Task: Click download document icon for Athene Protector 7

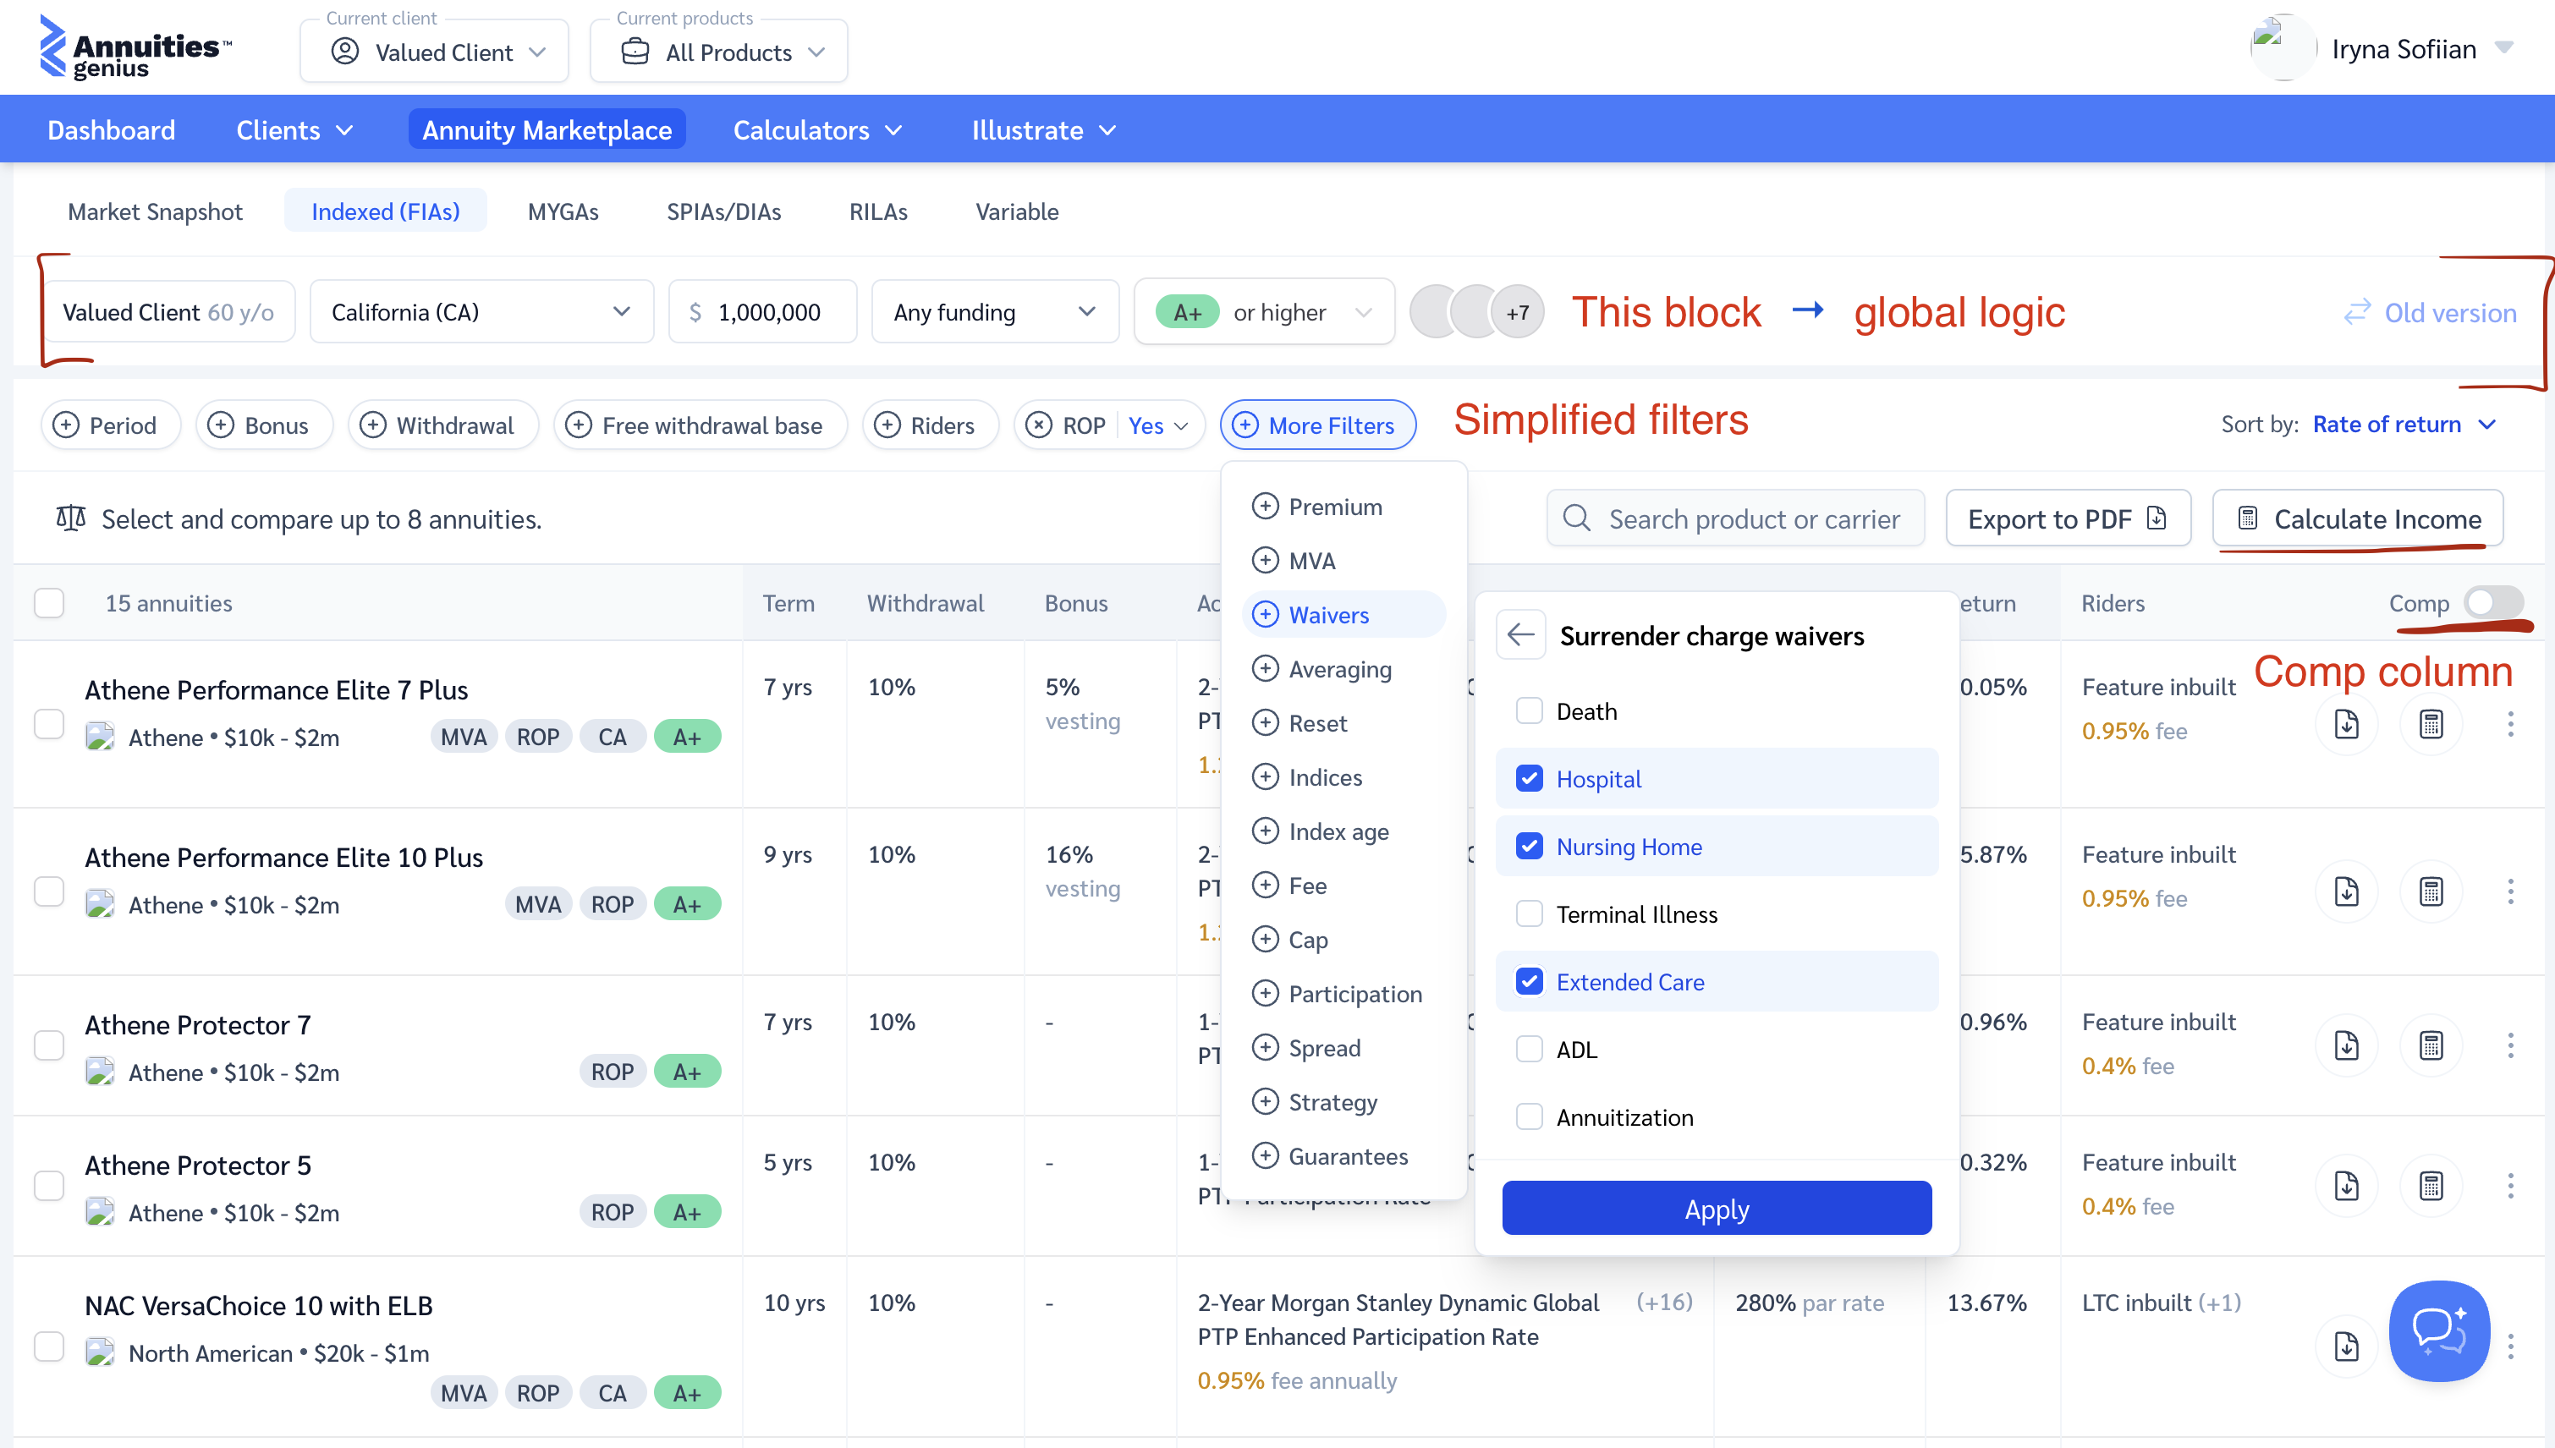Action: pos(2346,1045)
